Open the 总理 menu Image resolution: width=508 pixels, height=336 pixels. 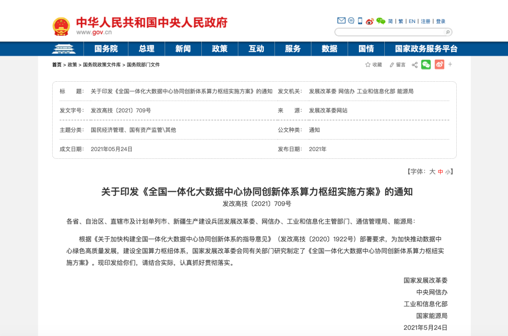click(x=146, y=49)
